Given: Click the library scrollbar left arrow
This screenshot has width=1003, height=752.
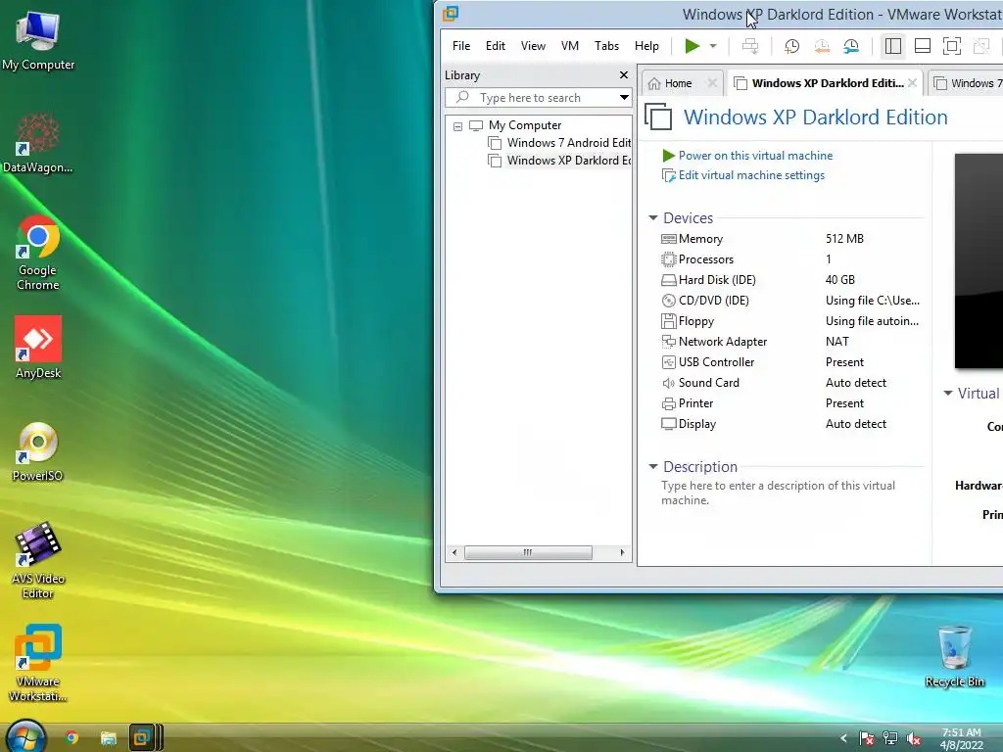Looking at the screenshot, I should click(454, 552).
